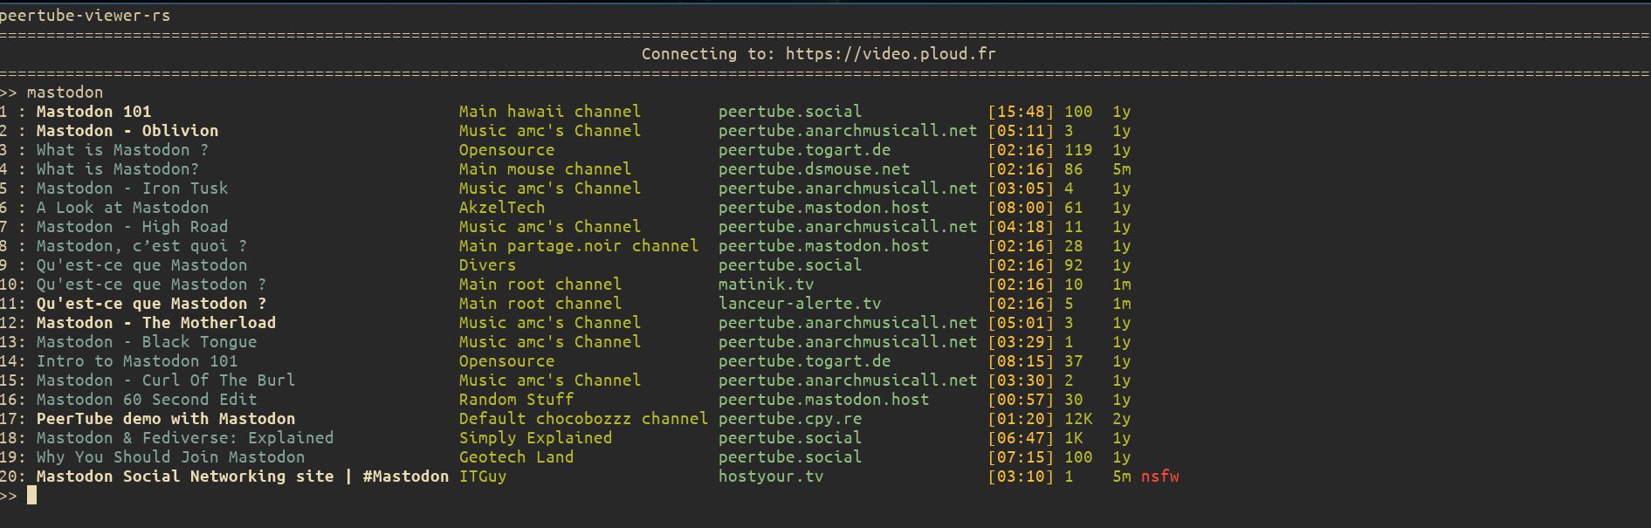Click the red nsfw tag
The width and height of the screenshot is (1651, 528).
pyautogui.click(x=1159, y=477)
